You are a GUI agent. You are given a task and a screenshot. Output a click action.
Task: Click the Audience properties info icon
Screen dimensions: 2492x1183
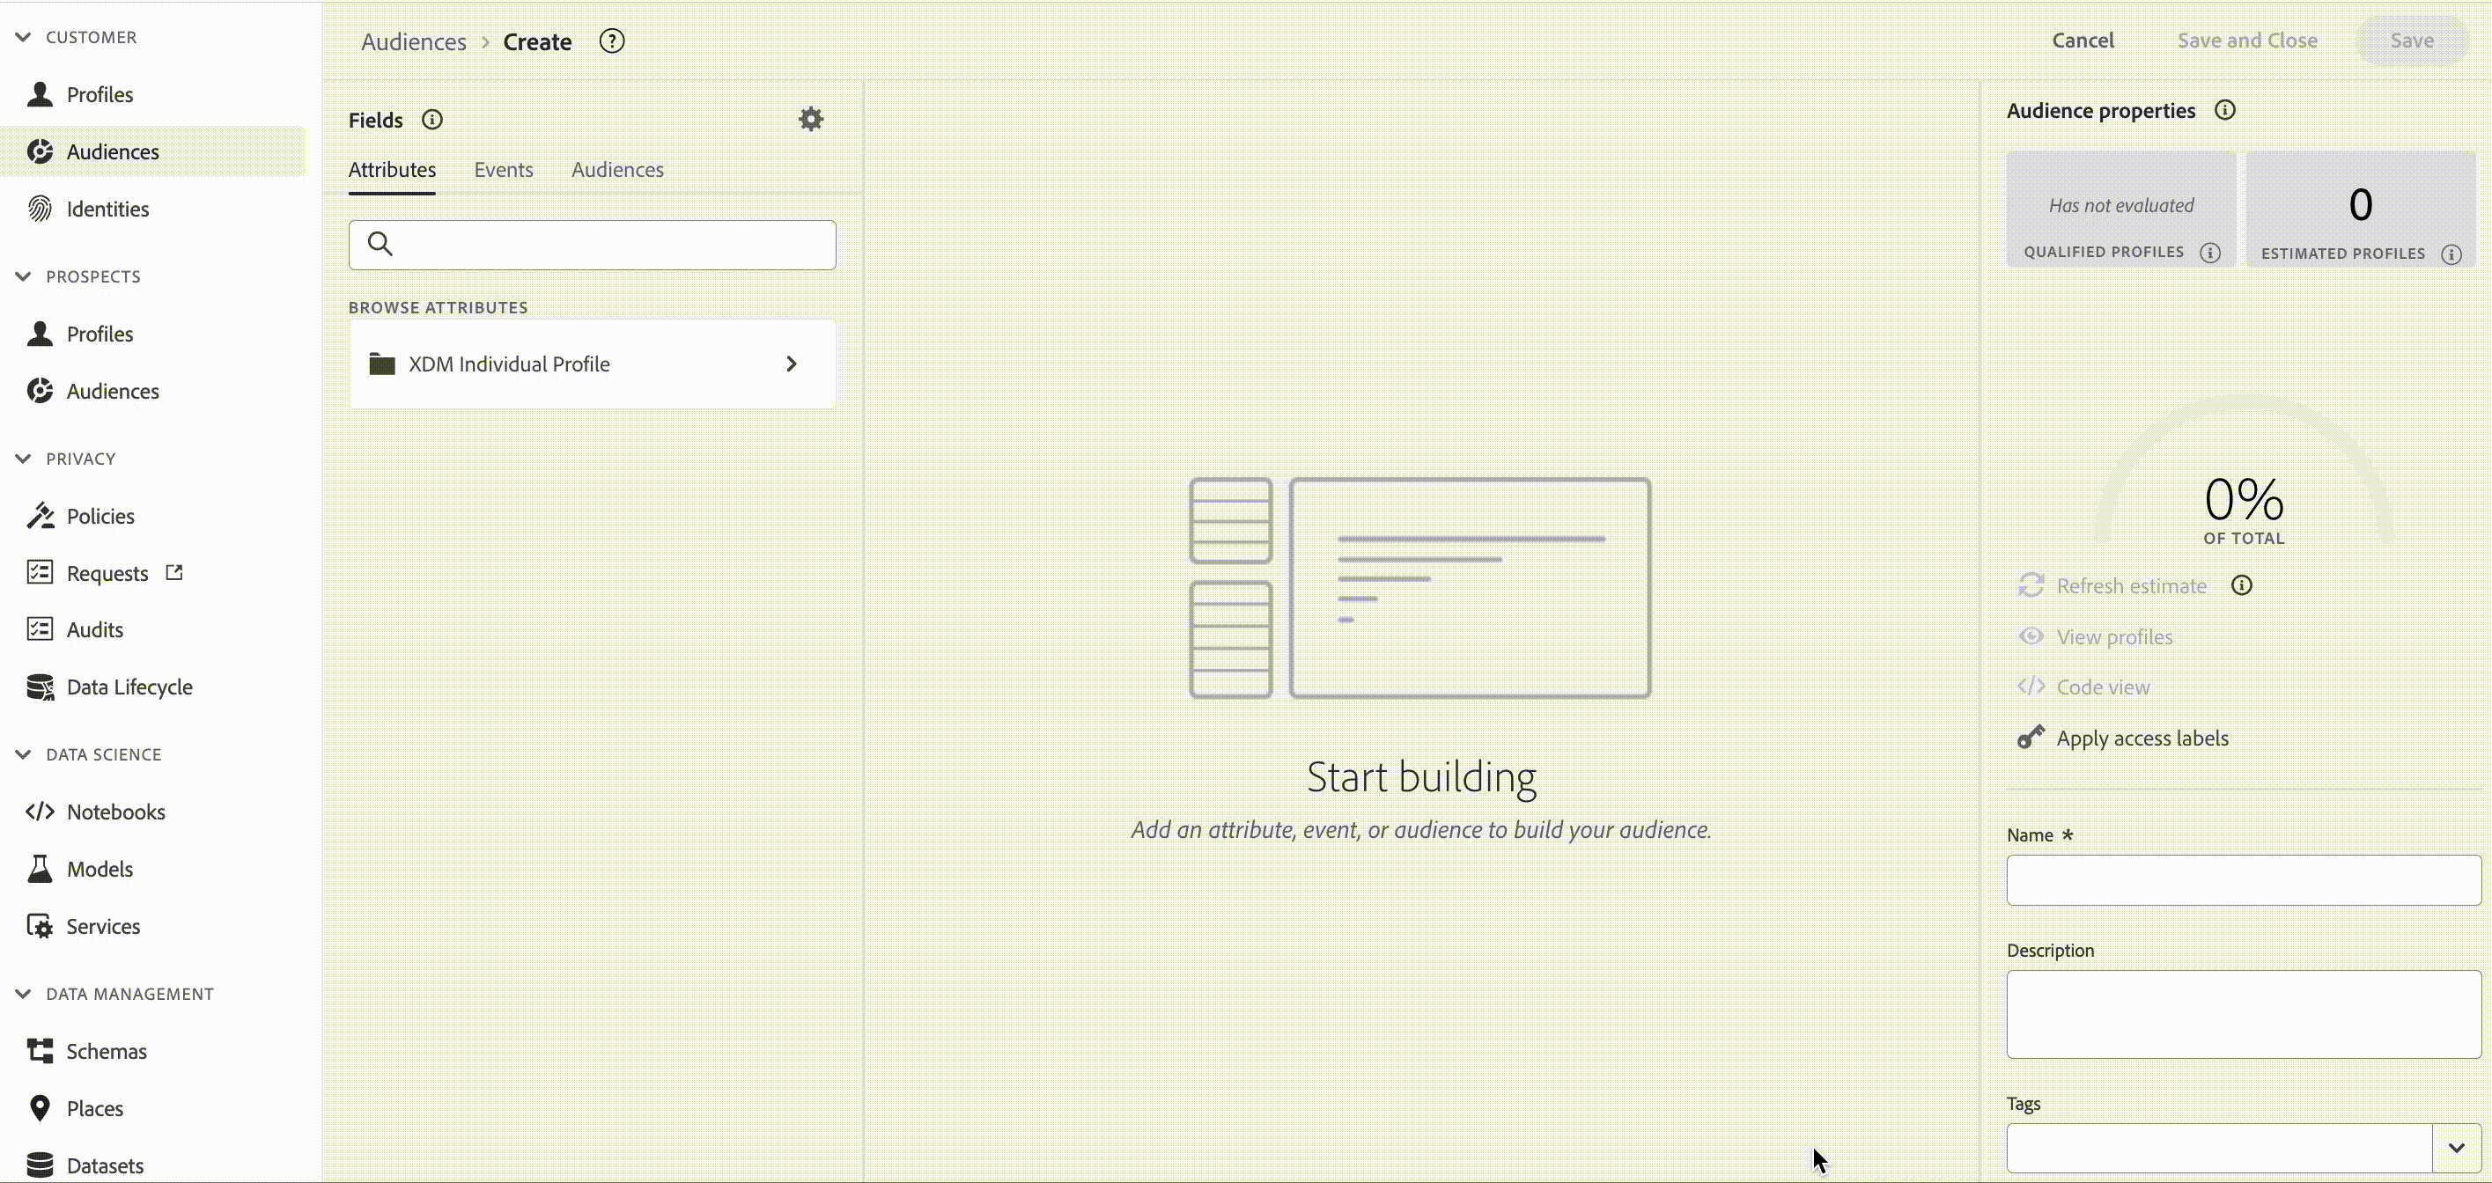coord(2225,110)
